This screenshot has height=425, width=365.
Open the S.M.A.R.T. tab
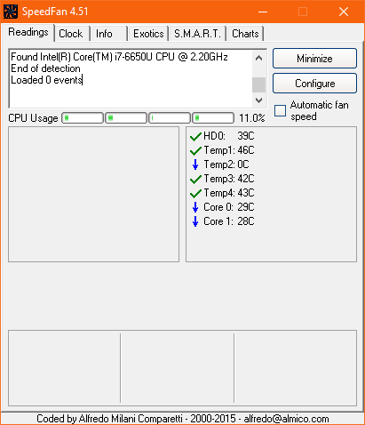[x=197, y=34]
